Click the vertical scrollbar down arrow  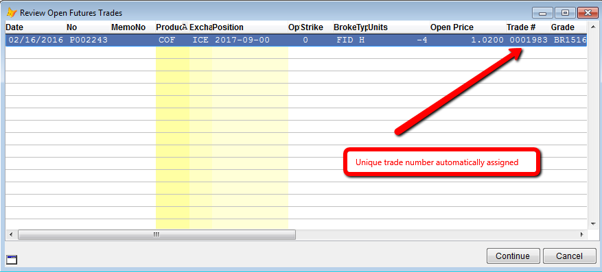593,224
